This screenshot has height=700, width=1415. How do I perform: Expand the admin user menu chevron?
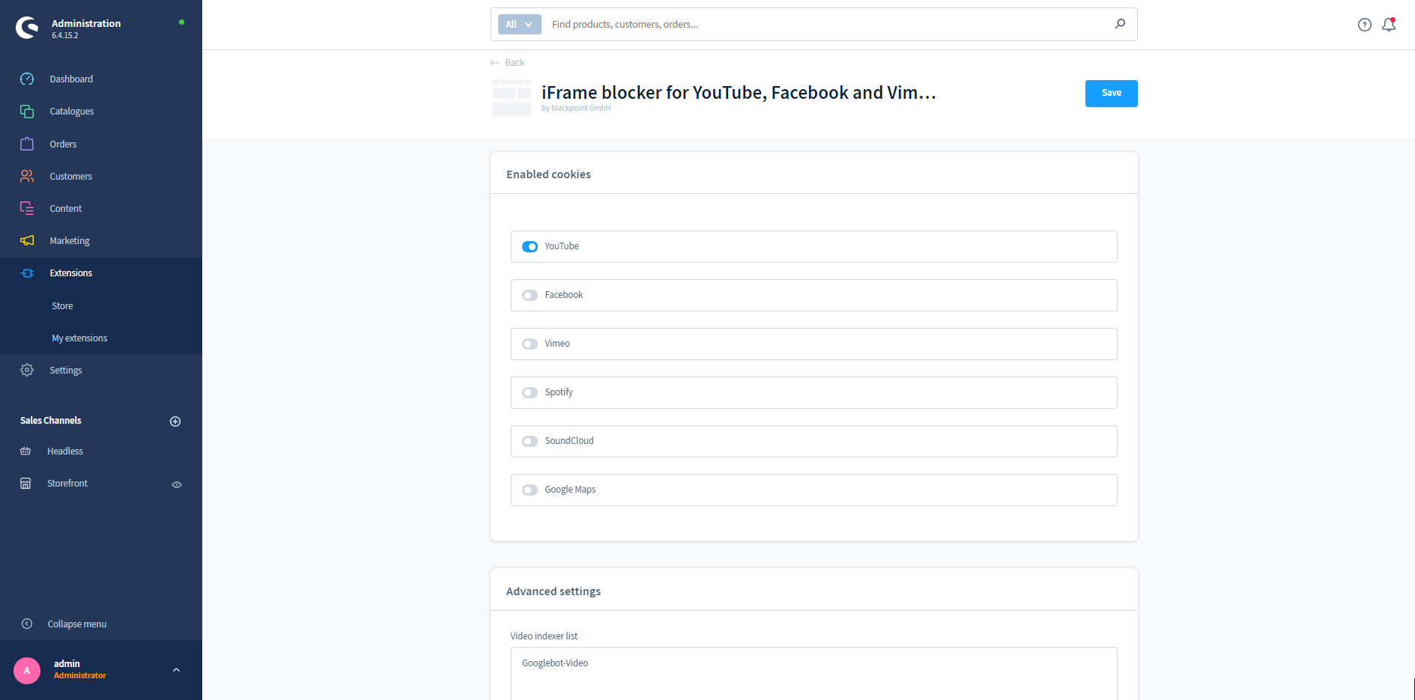click(176, 670)
